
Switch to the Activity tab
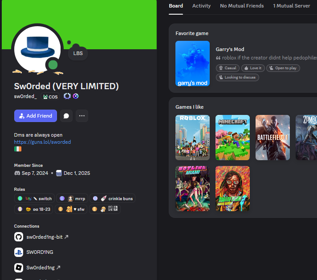[x=201, y=6]
